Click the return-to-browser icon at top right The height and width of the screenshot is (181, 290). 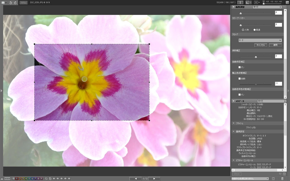point(287,2)
